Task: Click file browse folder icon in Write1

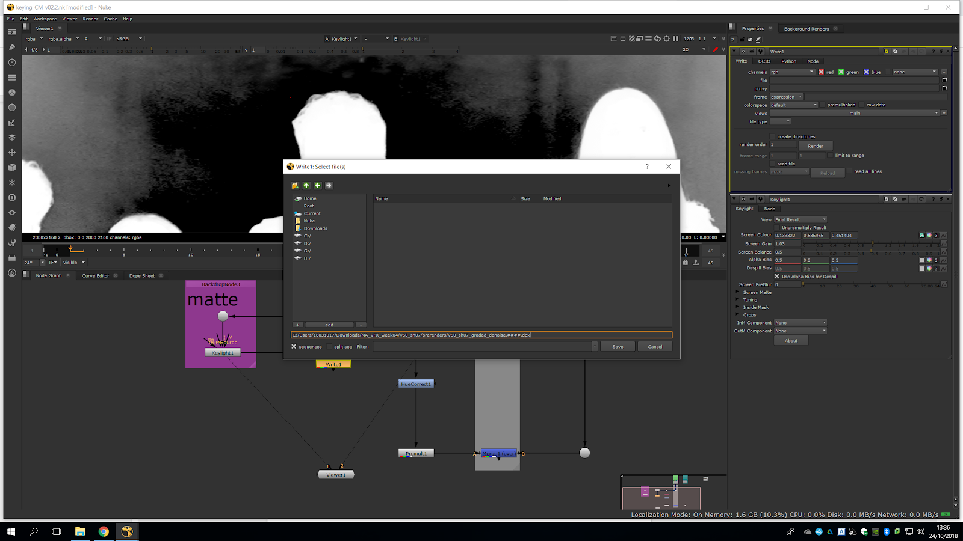Action: [944, 80]
